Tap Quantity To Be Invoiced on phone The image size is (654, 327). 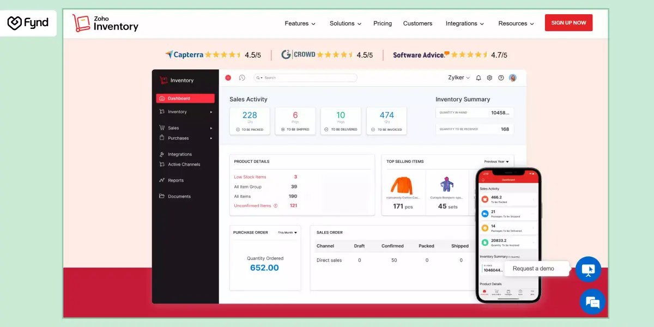[x=507, y=243]
